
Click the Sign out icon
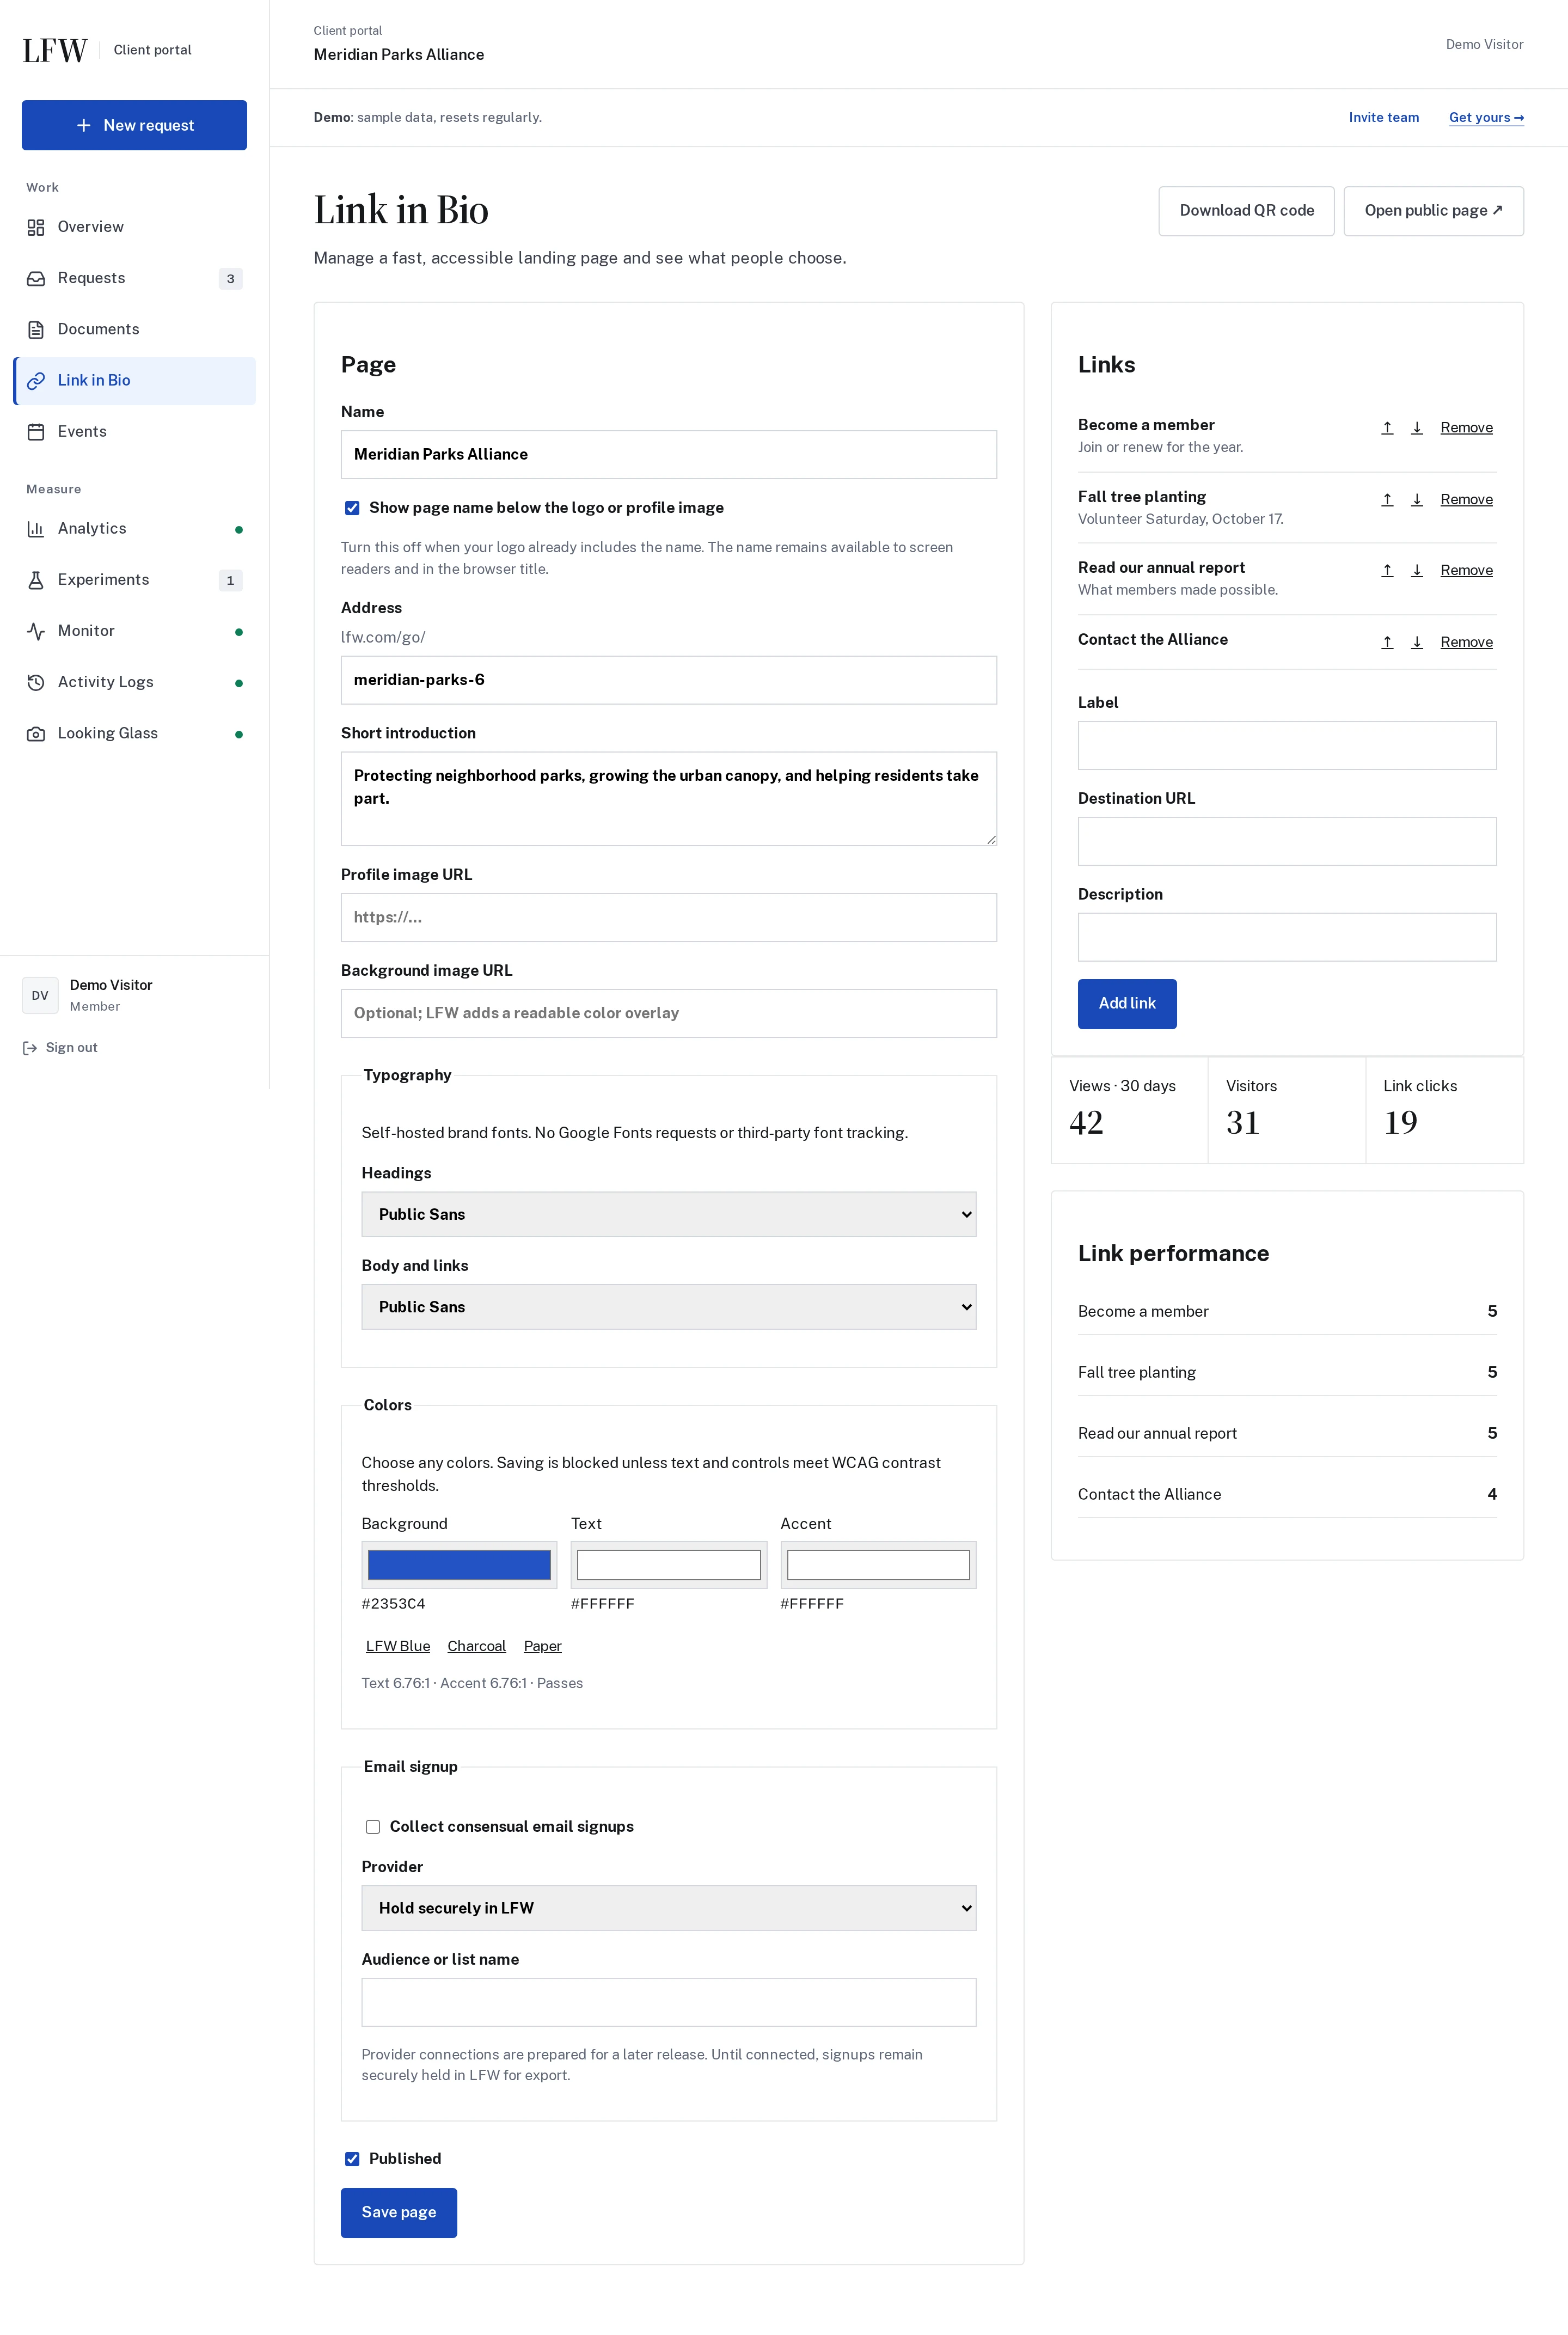pos(30,1048)
